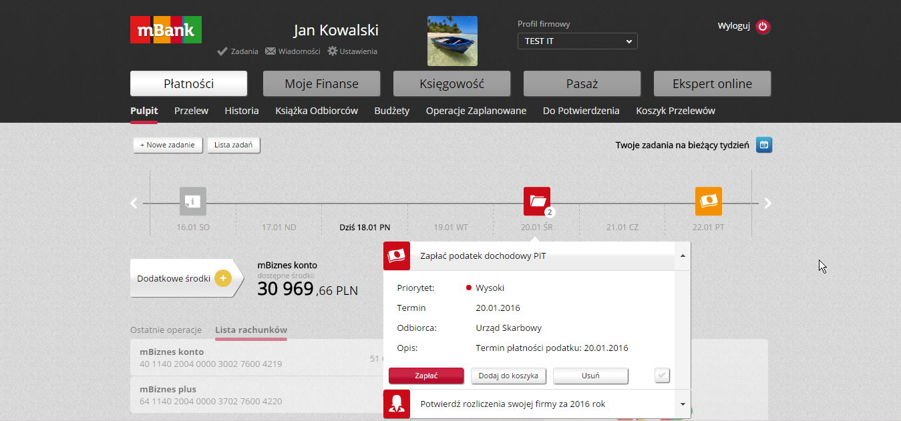Click the Wysoki priority value
The width and height of the screenshot is (901, 421).
[x=490, y=288]
